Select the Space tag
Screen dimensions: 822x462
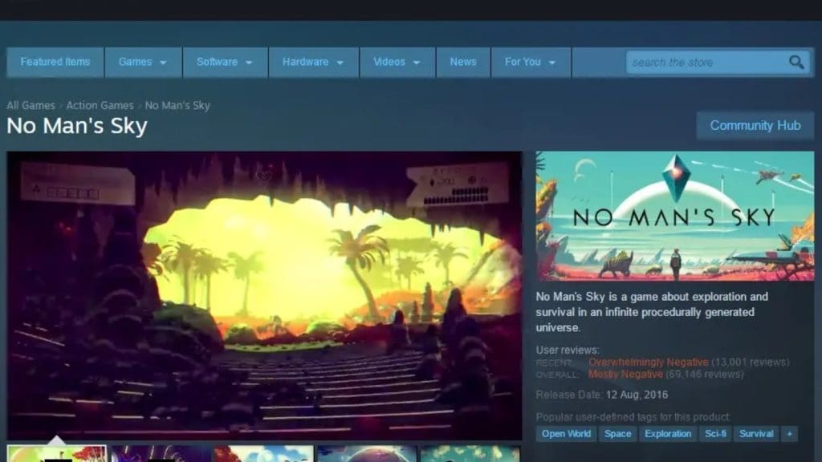point(617,434)
